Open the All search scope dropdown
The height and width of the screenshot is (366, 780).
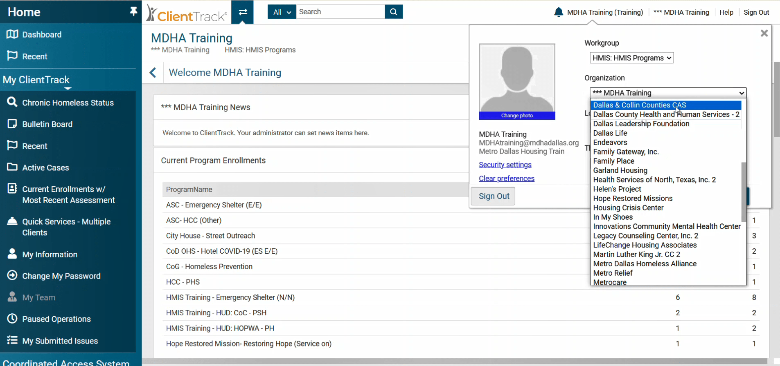(x=282, y=12)
